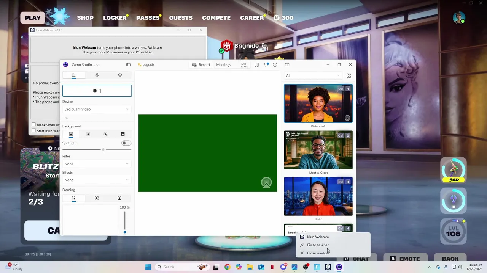Select the manual framing icon

74,198
